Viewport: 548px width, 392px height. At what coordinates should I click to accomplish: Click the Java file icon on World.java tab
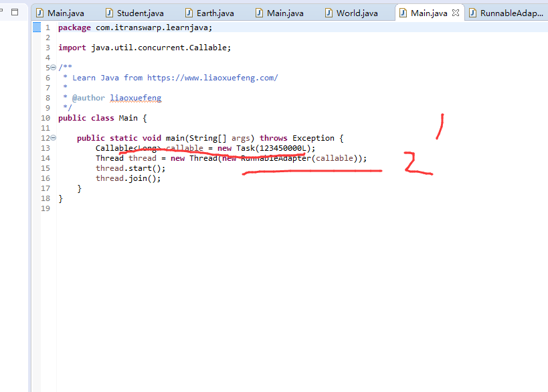[x=329, y=13]
